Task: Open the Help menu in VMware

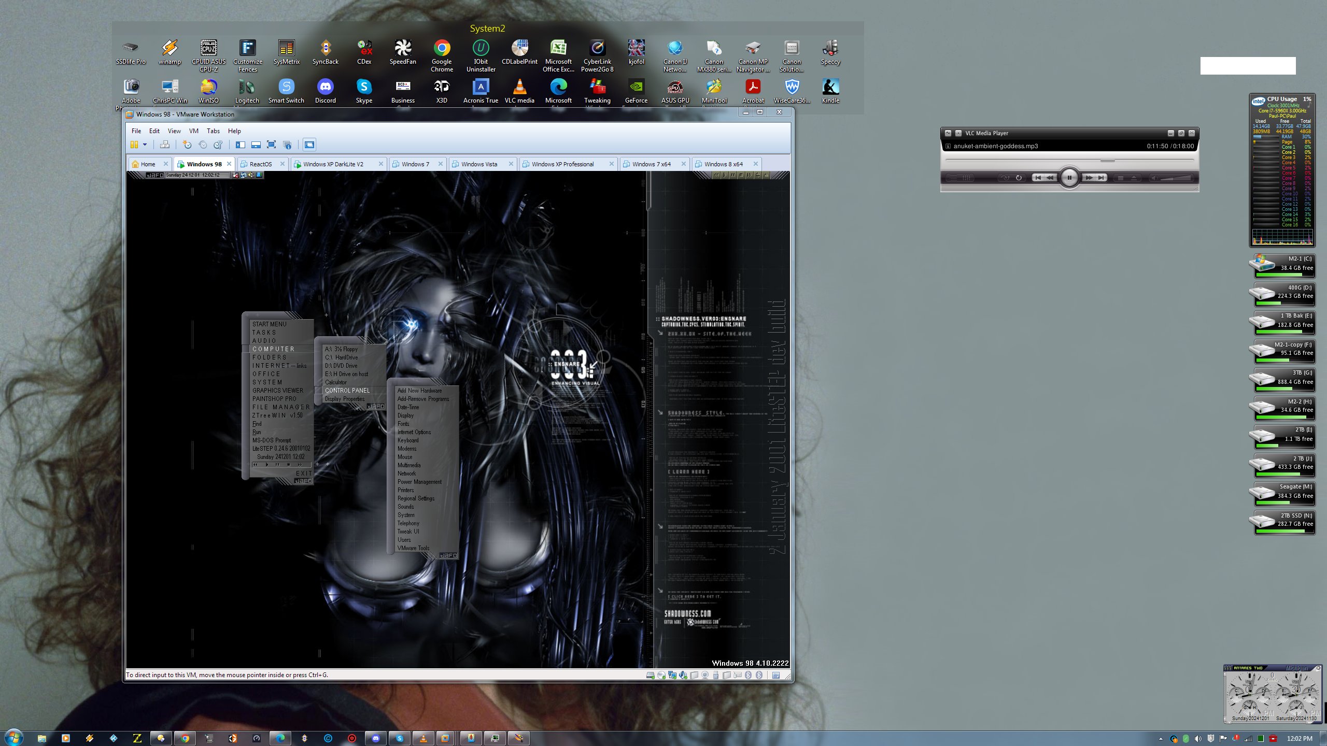Action: [x=234, y=131]
